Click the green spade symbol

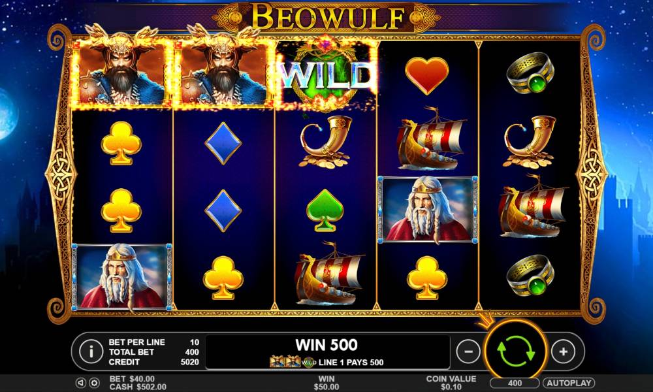[x=325, y=210]
